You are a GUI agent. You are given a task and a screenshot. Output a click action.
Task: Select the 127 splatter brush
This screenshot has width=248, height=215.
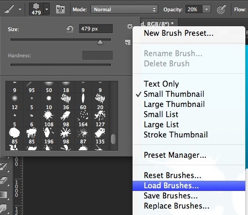(x=100, y=119)
